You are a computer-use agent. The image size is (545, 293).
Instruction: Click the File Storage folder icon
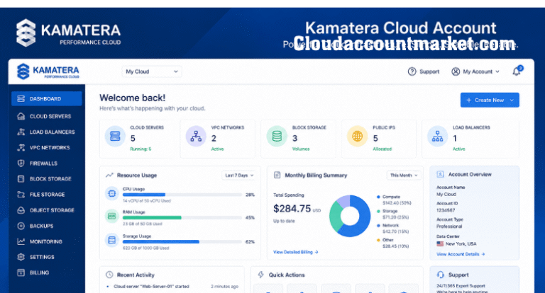click(x=21, y=195)
